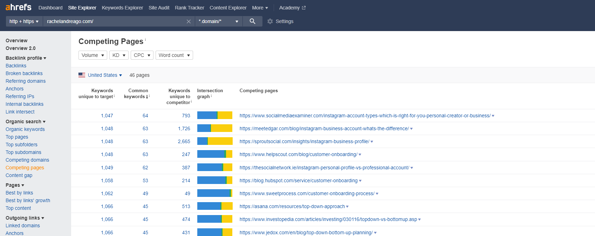
Task: Click info icon beside Keywords unique to competitor
Action: coord(191,102)
